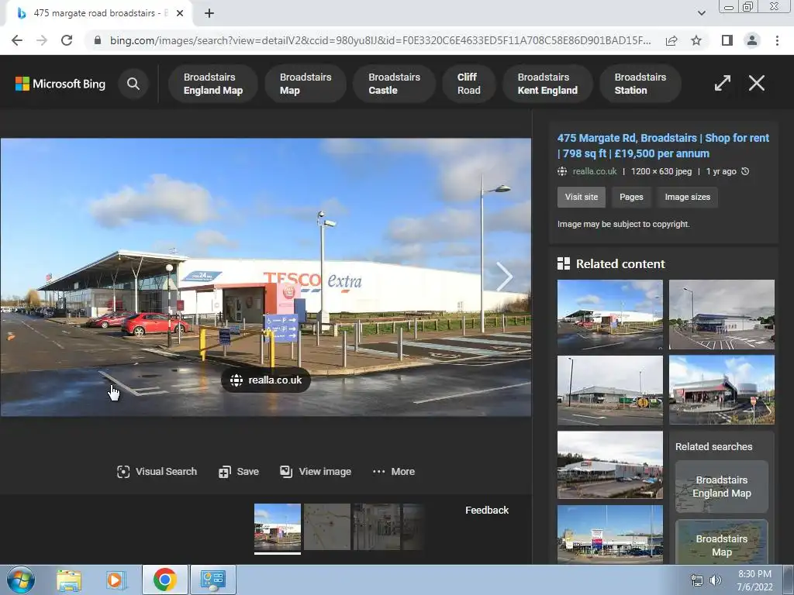The width and height of the screenshot is (794, 595).
Task: Open the Pages button
Action: pos(631,197)
